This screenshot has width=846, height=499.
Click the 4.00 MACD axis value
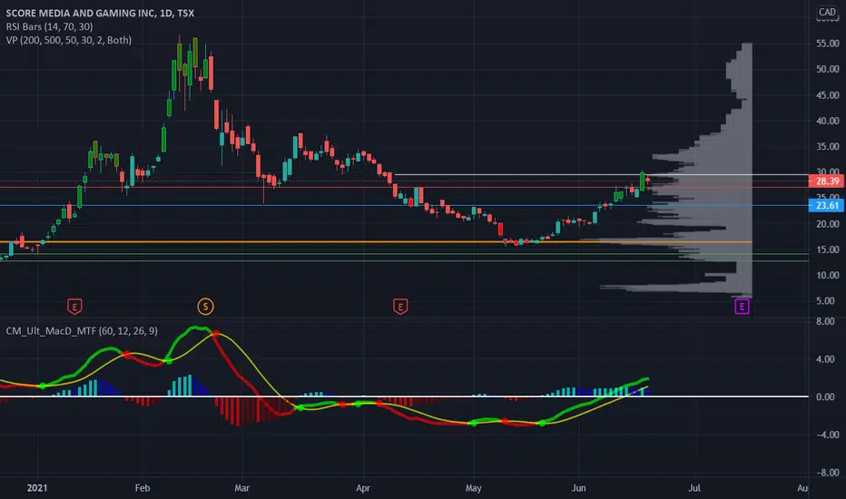pyautogui.click(x=825, y=359)
